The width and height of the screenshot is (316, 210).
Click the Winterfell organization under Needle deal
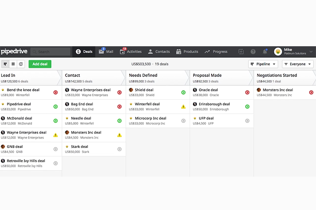point(87,124)
